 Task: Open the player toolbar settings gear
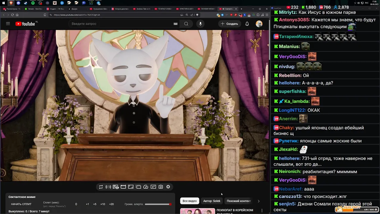[x=168, y=187]
